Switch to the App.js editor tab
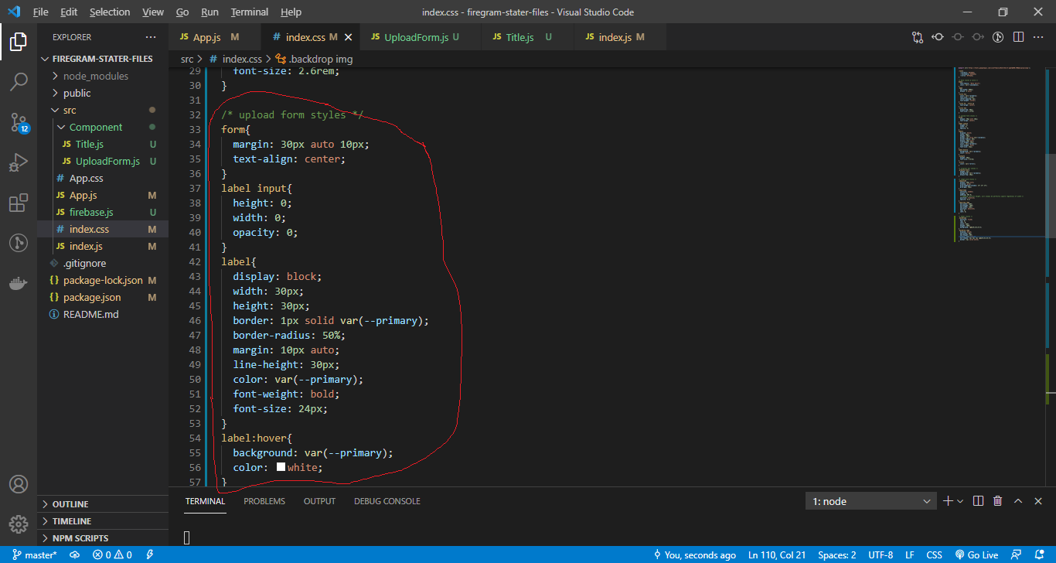 [215, 37]
